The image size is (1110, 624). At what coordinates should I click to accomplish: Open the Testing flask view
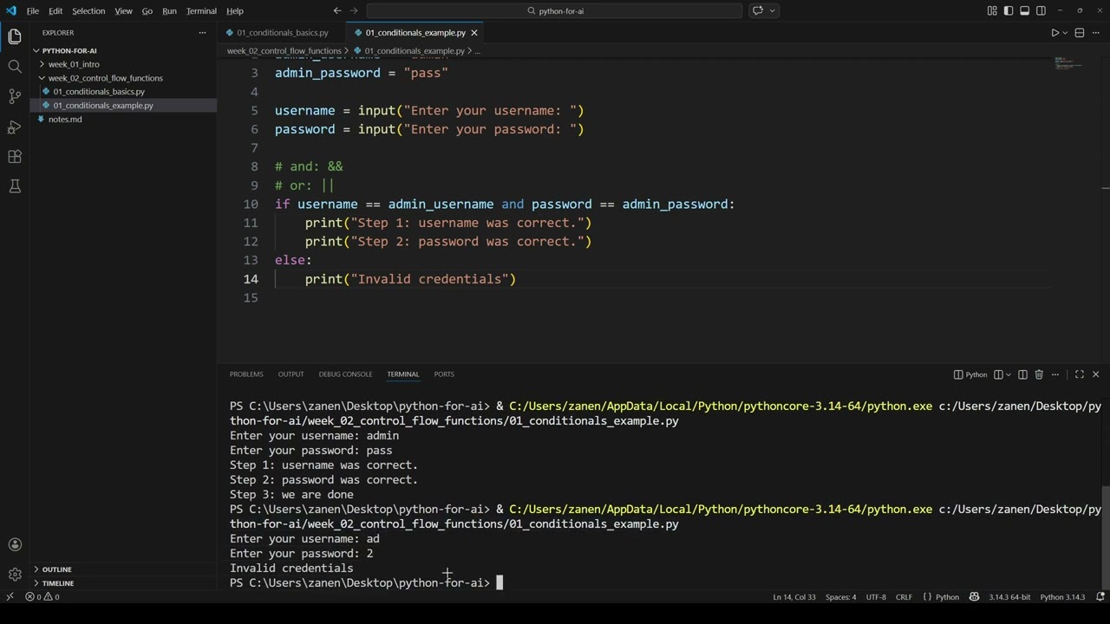15,186
